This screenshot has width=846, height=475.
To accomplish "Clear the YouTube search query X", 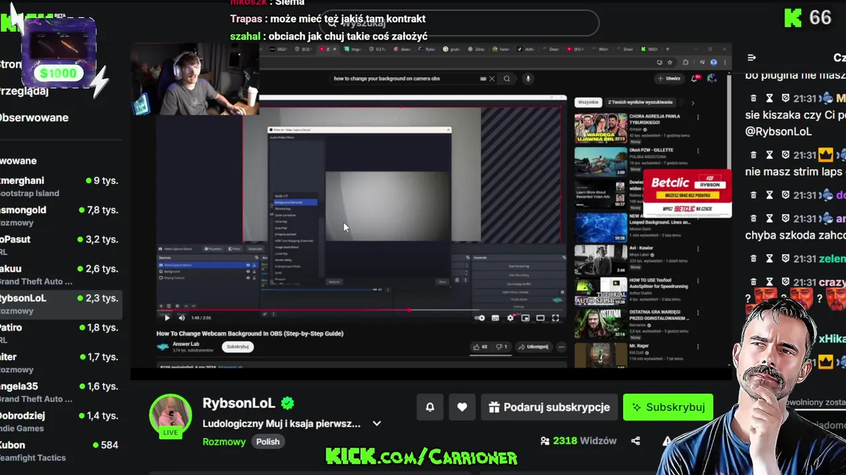I will [492, 79].
